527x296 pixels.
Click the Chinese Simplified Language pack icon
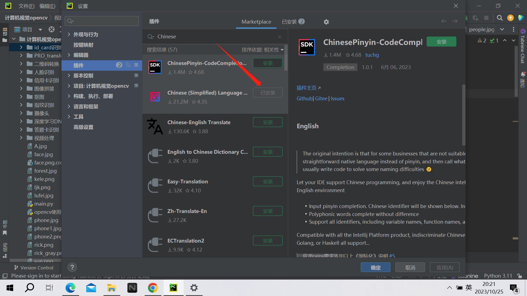[x=155, y=97]
